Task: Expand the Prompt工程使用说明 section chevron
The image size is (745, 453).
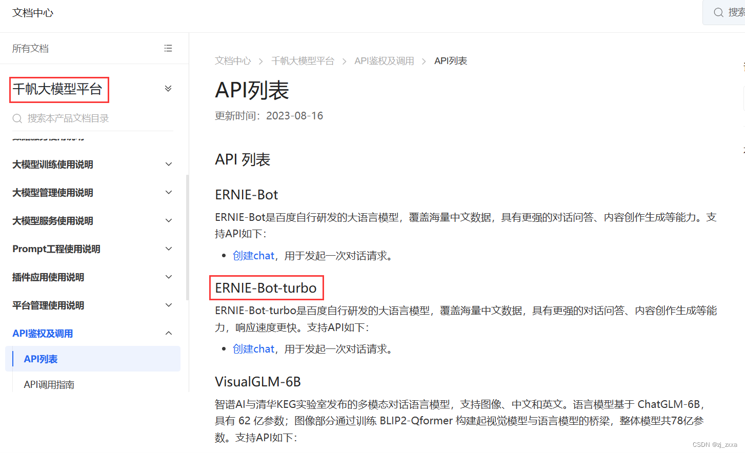Action: (169, 249)
